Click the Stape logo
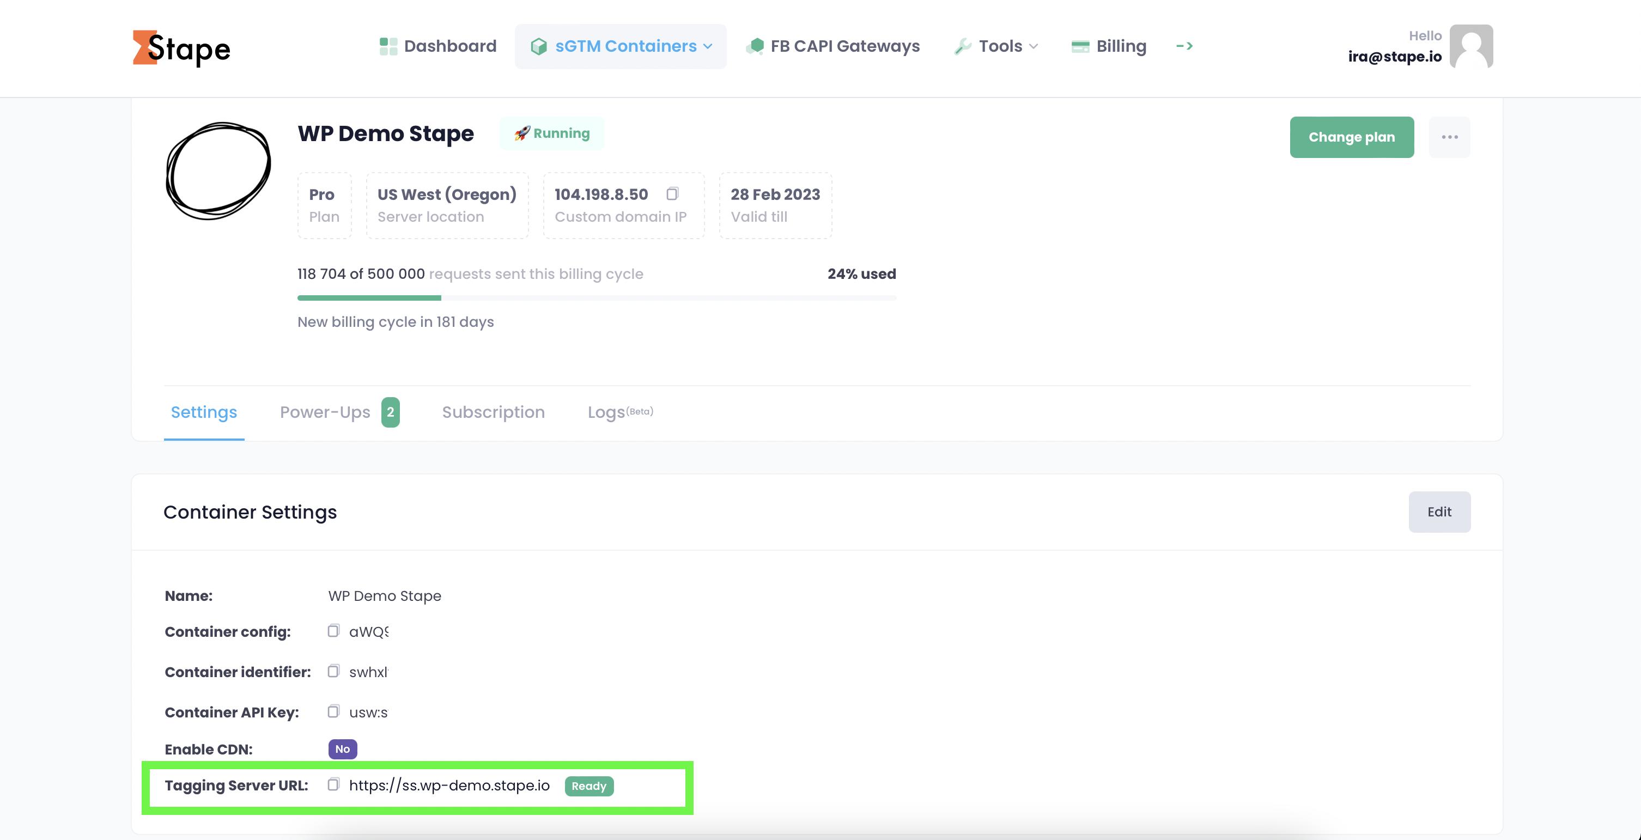Image resolution: width=1641 pixels, height=840 pixels. click(181, 48)
